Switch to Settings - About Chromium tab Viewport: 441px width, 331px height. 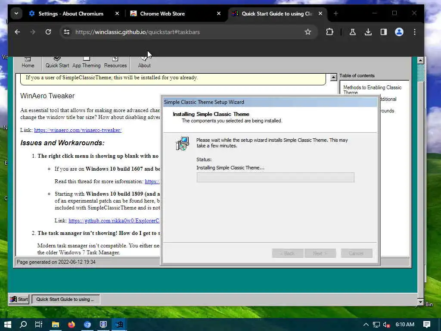pyautogui.click(x=71, y=13)
